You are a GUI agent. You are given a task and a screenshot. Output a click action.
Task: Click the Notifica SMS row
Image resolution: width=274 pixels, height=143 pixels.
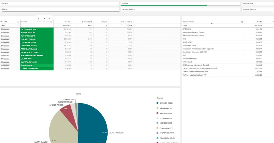[x=228, y=42]
